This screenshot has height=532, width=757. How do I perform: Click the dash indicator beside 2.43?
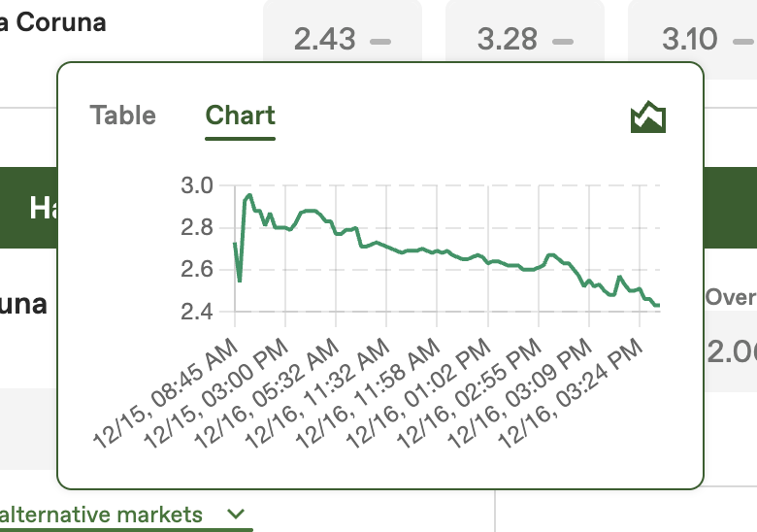380,42
